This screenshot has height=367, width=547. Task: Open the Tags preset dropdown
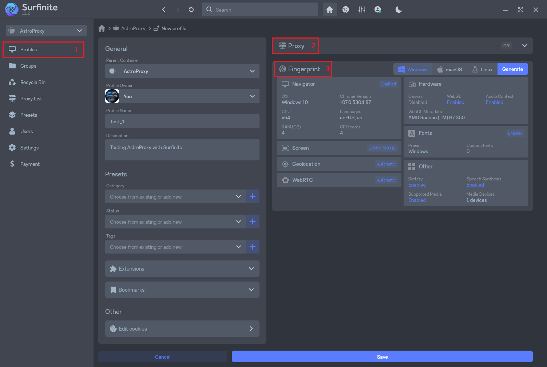tap(175, 247)
